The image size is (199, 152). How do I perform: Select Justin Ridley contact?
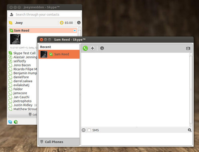(x=23, y=105)
